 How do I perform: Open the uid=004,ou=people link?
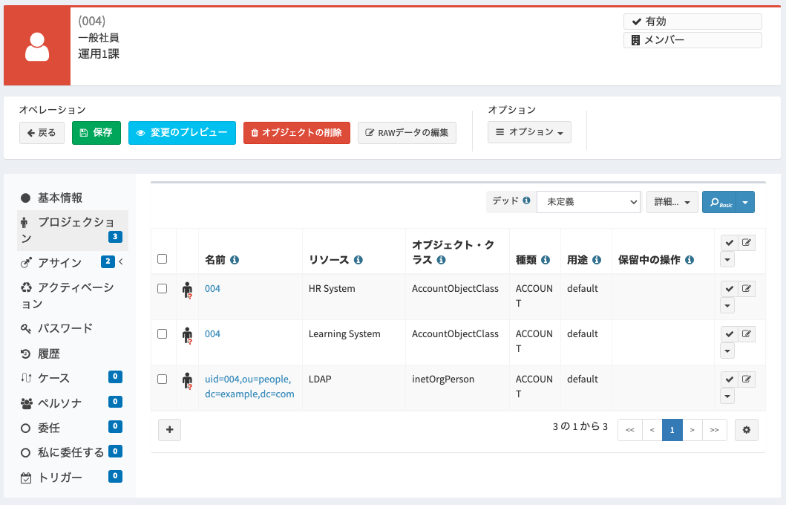[249, 386]
